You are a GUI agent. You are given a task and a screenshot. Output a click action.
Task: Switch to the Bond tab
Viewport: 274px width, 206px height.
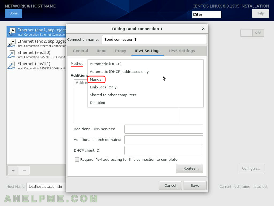tap(101, 51)
